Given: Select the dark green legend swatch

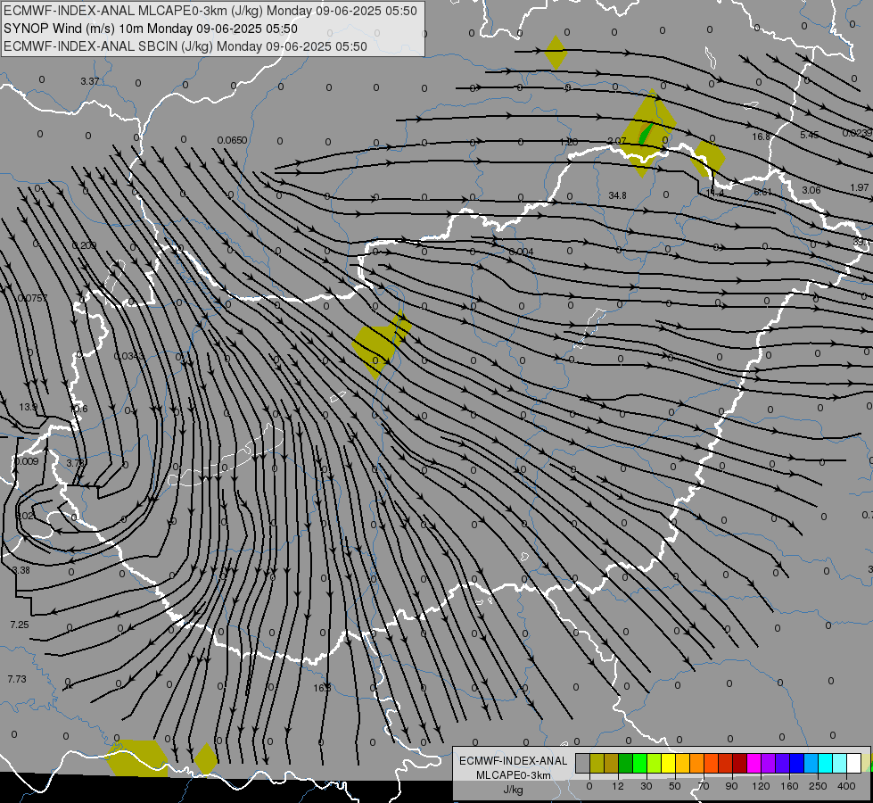Looking at the screenshot, I should tap(625, 763).
